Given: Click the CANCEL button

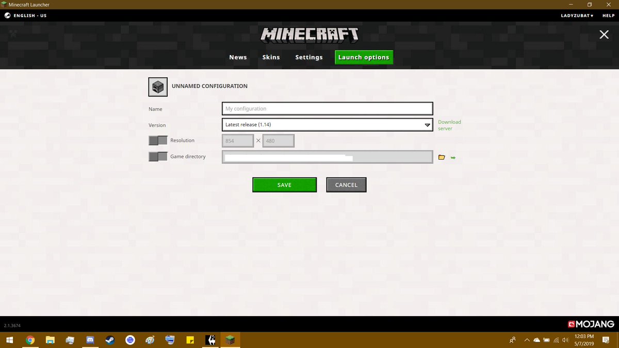Looking at the screenshot, I should (346, 185).
